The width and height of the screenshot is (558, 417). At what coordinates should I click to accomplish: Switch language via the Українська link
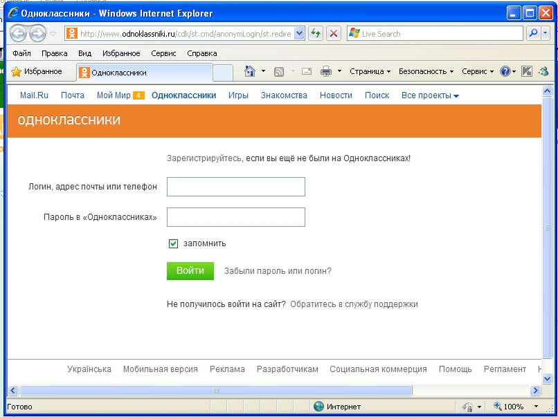coord(89,369)
